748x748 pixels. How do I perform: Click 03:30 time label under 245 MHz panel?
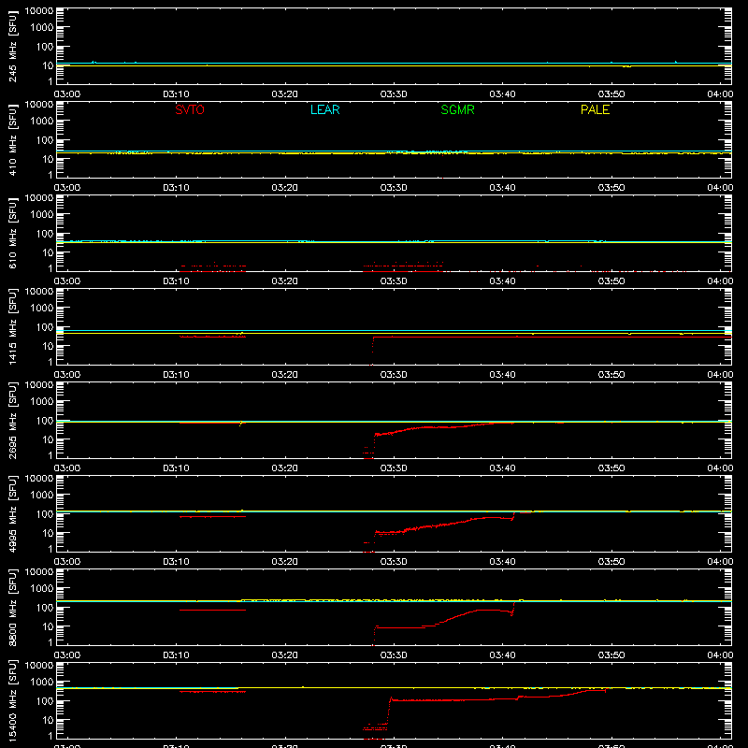tap(394, 94)
